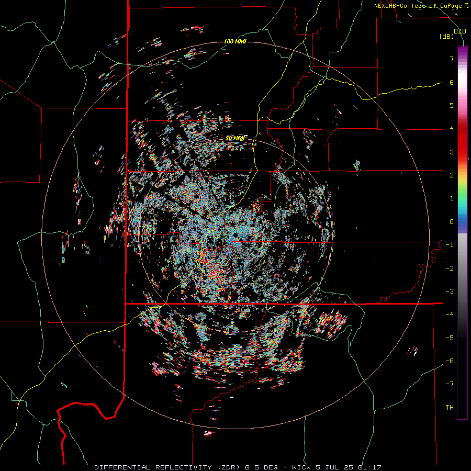The image size is (471, 471).
Task: Click the scale value 7 label
Action: click(452, 59)
